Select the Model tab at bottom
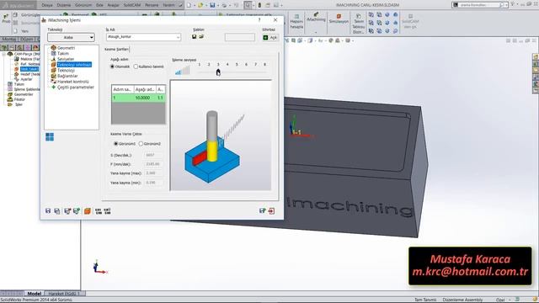 click(34, 294)
